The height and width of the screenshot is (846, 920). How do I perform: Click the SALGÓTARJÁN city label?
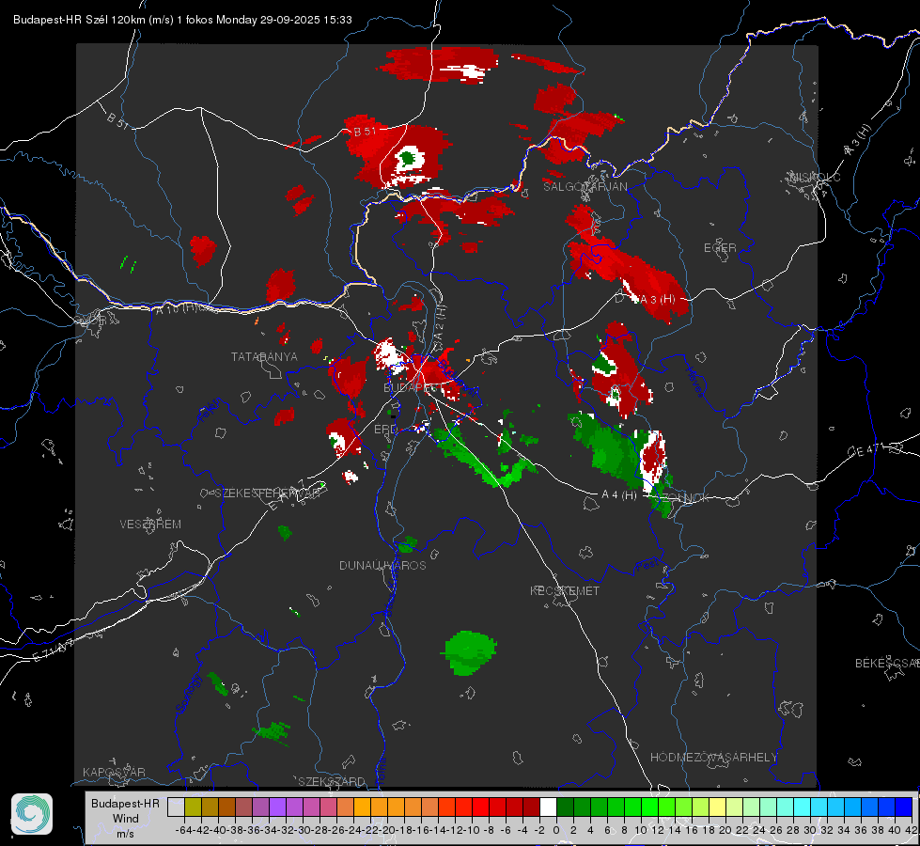[585, 187]
